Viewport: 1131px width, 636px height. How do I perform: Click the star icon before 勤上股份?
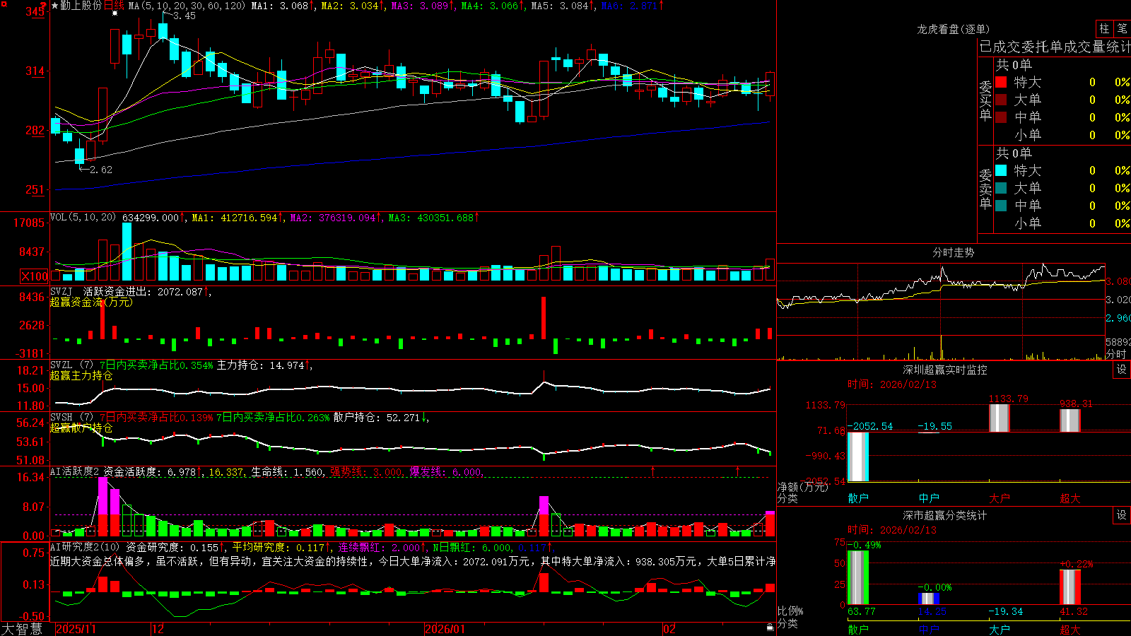pyautogui.click(x=54, y=6)
